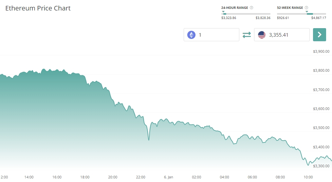Click the 24-hour range progress bar
The width and height of the screenshot is (332, 182).
click(246, 14)
